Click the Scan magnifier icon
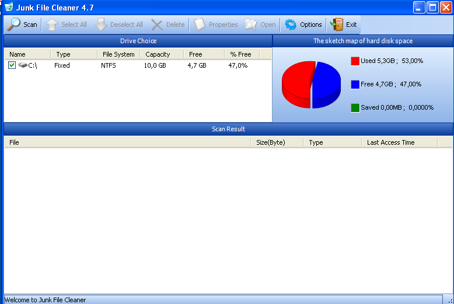Screen dimensions: 454x304 (x=14, y=25)
